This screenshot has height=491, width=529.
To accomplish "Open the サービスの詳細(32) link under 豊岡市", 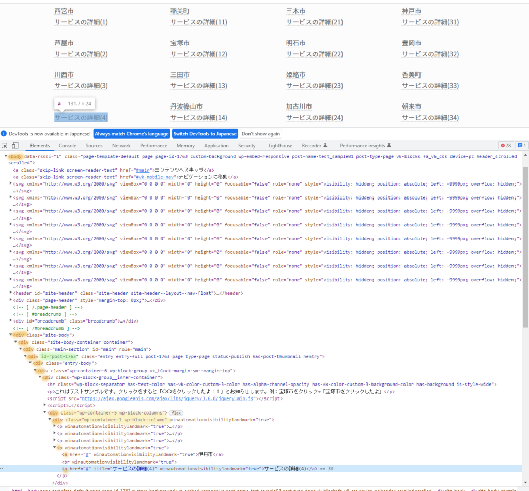I will pyautogui.click(x=430, y=54).
